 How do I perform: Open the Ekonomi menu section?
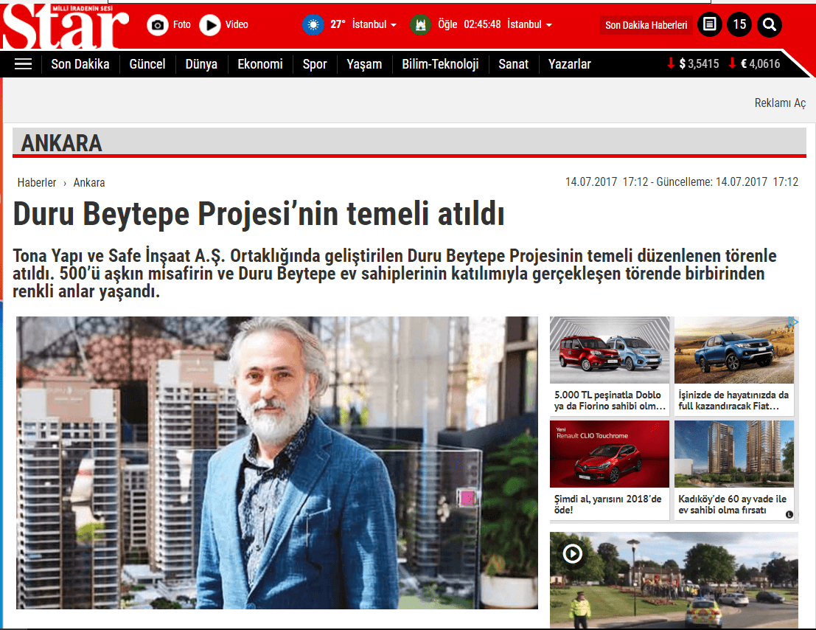point(259,64)
